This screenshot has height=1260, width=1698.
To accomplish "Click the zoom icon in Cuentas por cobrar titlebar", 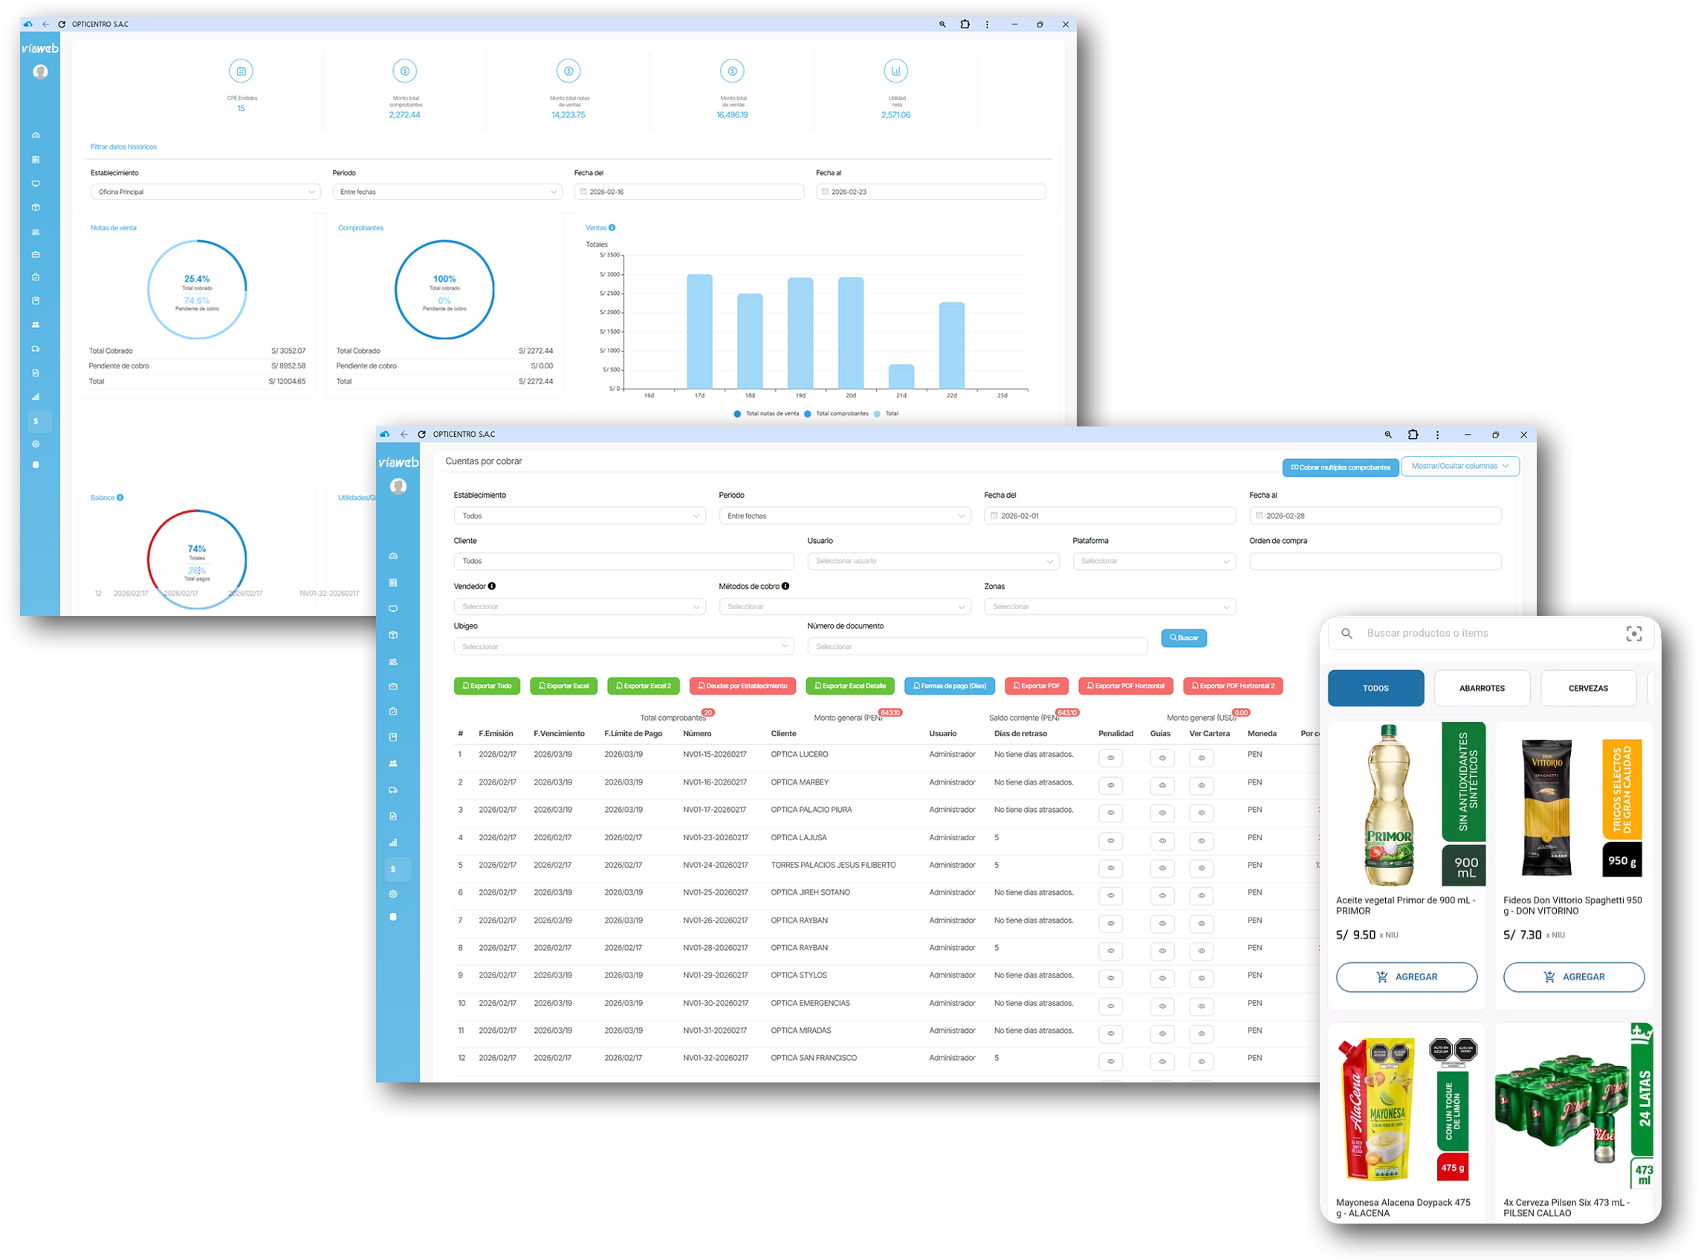I will [x=1387, y=435].
